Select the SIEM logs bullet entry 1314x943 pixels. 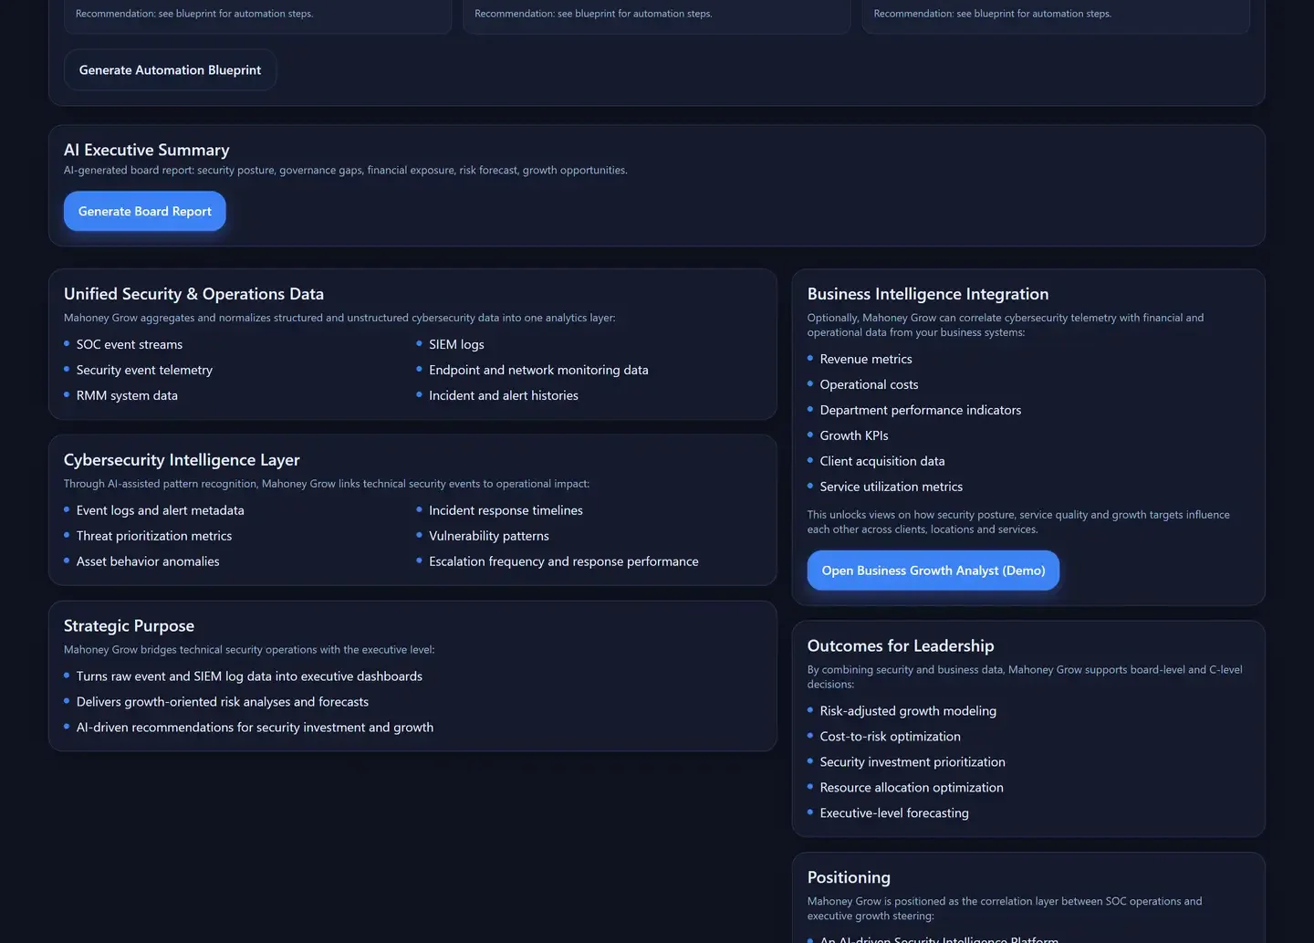pos(456,344)
